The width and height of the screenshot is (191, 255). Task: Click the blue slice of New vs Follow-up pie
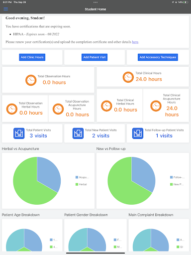[143, 174]
